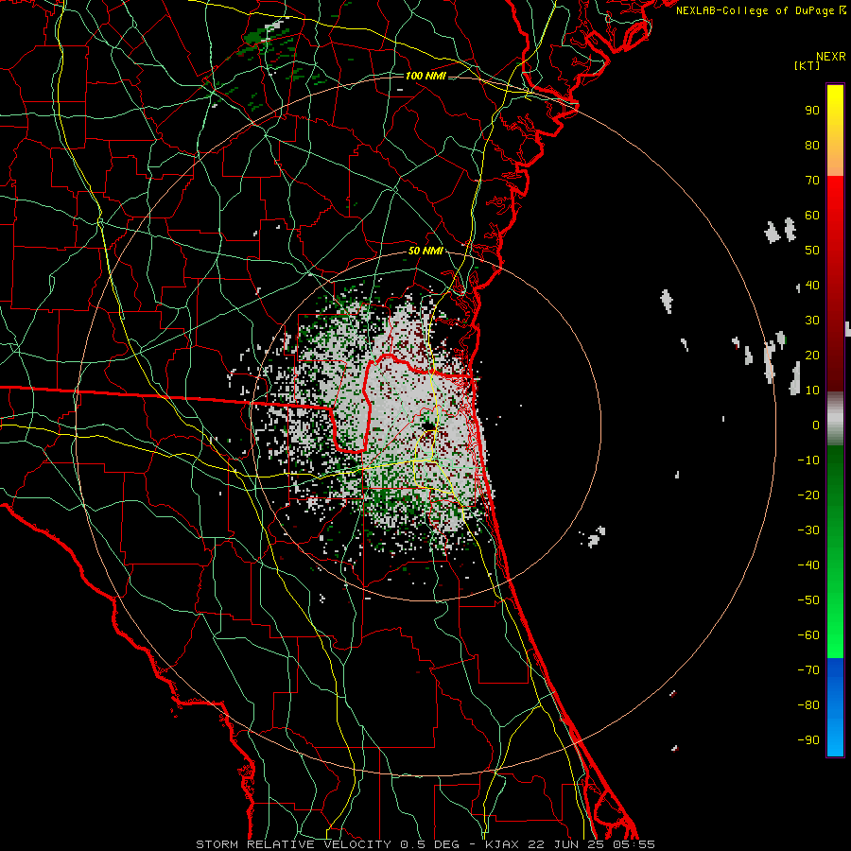Click the 30 value on the velocity scale
Screen dimensions: 851x851
(x=812, y=321)
